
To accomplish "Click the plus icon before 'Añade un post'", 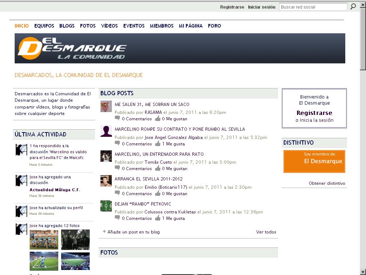I will [x=104, y=232].
